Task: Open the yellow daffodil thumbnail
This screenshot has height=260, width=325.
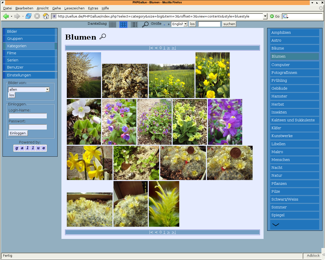Action: 89,163
